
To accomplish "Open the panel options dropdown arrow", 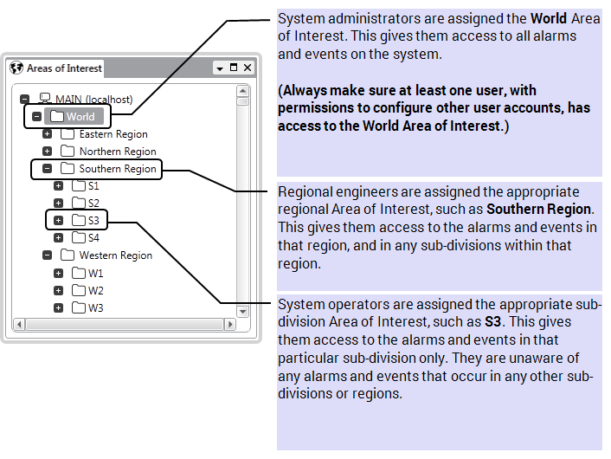I will [220, 68].
